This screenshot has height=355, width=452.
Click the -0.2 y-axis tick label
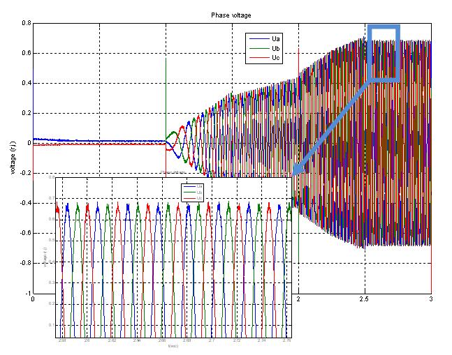coord(25,173)
